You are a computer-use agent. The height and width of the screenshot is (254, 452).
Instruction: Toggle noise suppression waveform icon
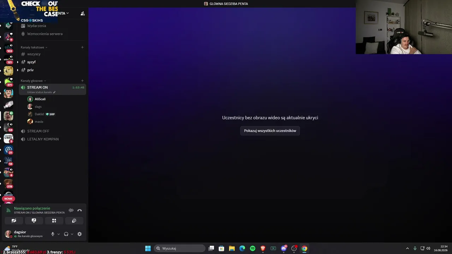(x=71, y=210)
